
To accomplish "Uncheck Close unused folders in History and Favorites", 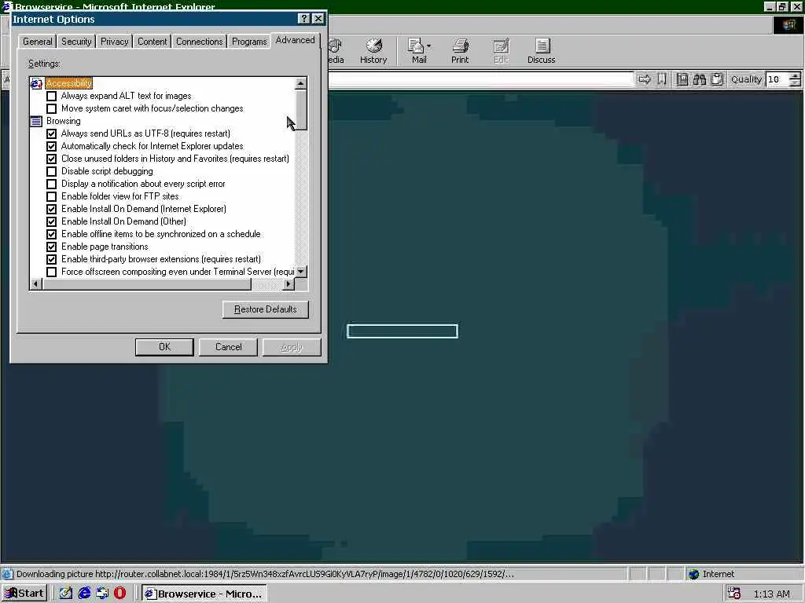I will pyautogui.click(x=51, y=159).
